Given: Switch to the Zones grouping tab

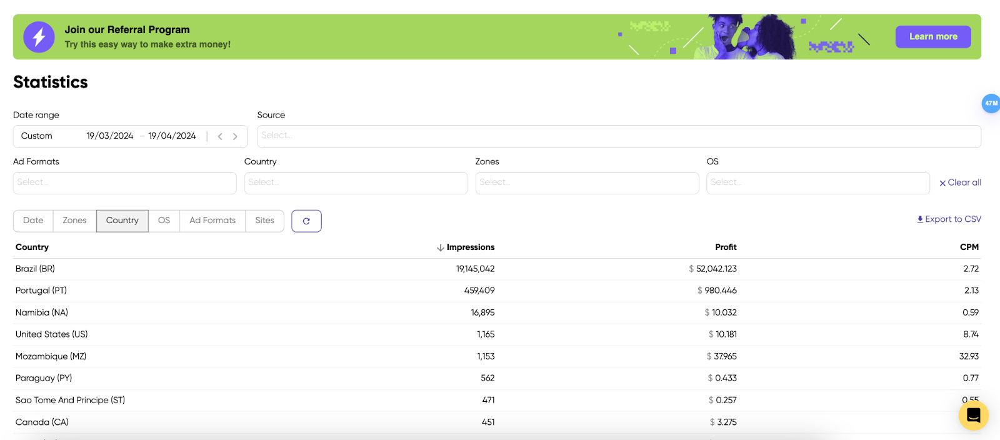Looking at the screenshot, I should click(x=74, y=221).
